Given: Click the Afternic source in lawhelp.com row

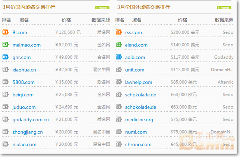Looking at the screenshot, I should tap(225, 82).
